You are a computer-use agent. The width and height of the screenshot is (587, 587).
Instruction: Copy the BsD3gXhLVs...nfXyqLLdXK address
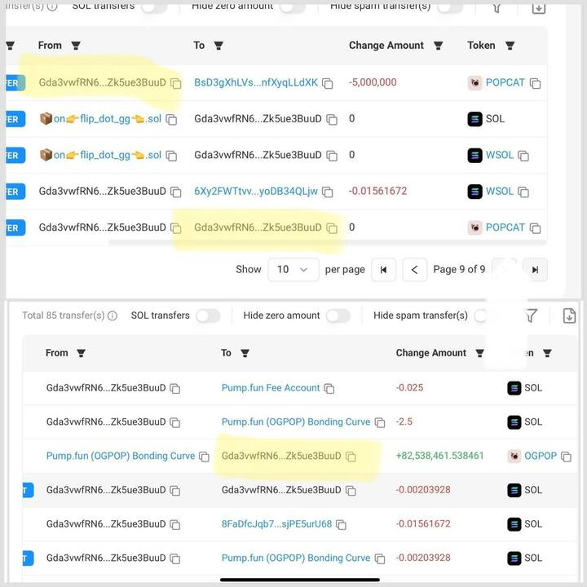(x=328, y=83)
